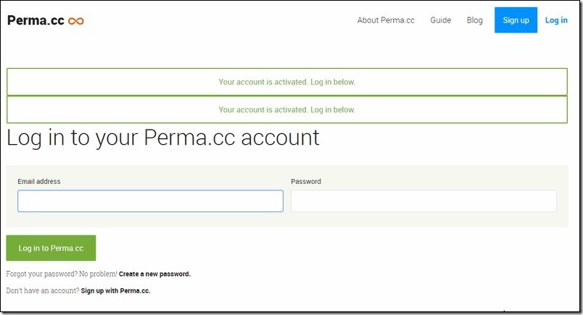Screen dimensions: 583x315
Task: Click the 'Don't have an account?' text
Action: [42, 291]
